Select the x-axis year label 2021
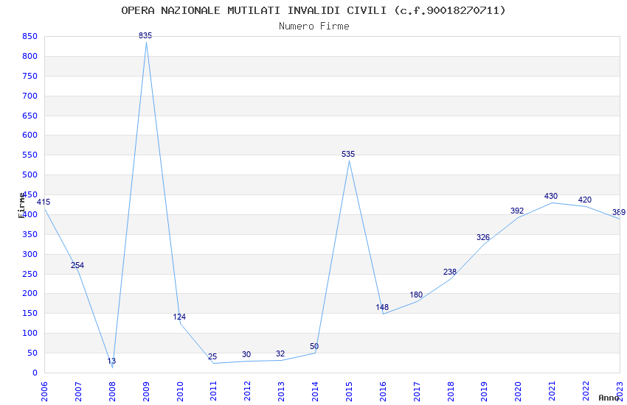The height and width of the screenshot is (405, 627). pos(552,392)
